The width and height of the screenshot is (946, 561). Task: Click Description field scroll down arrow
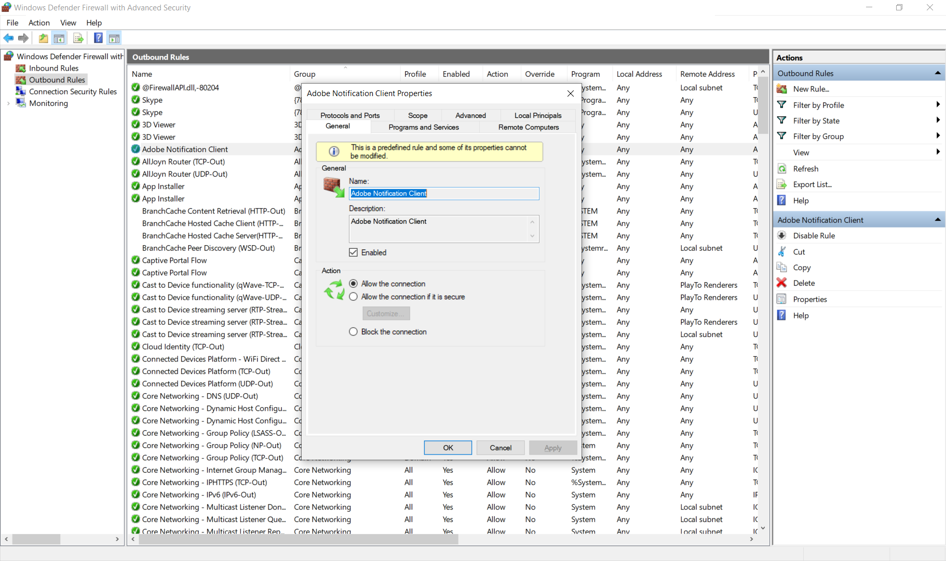(532, 236)
